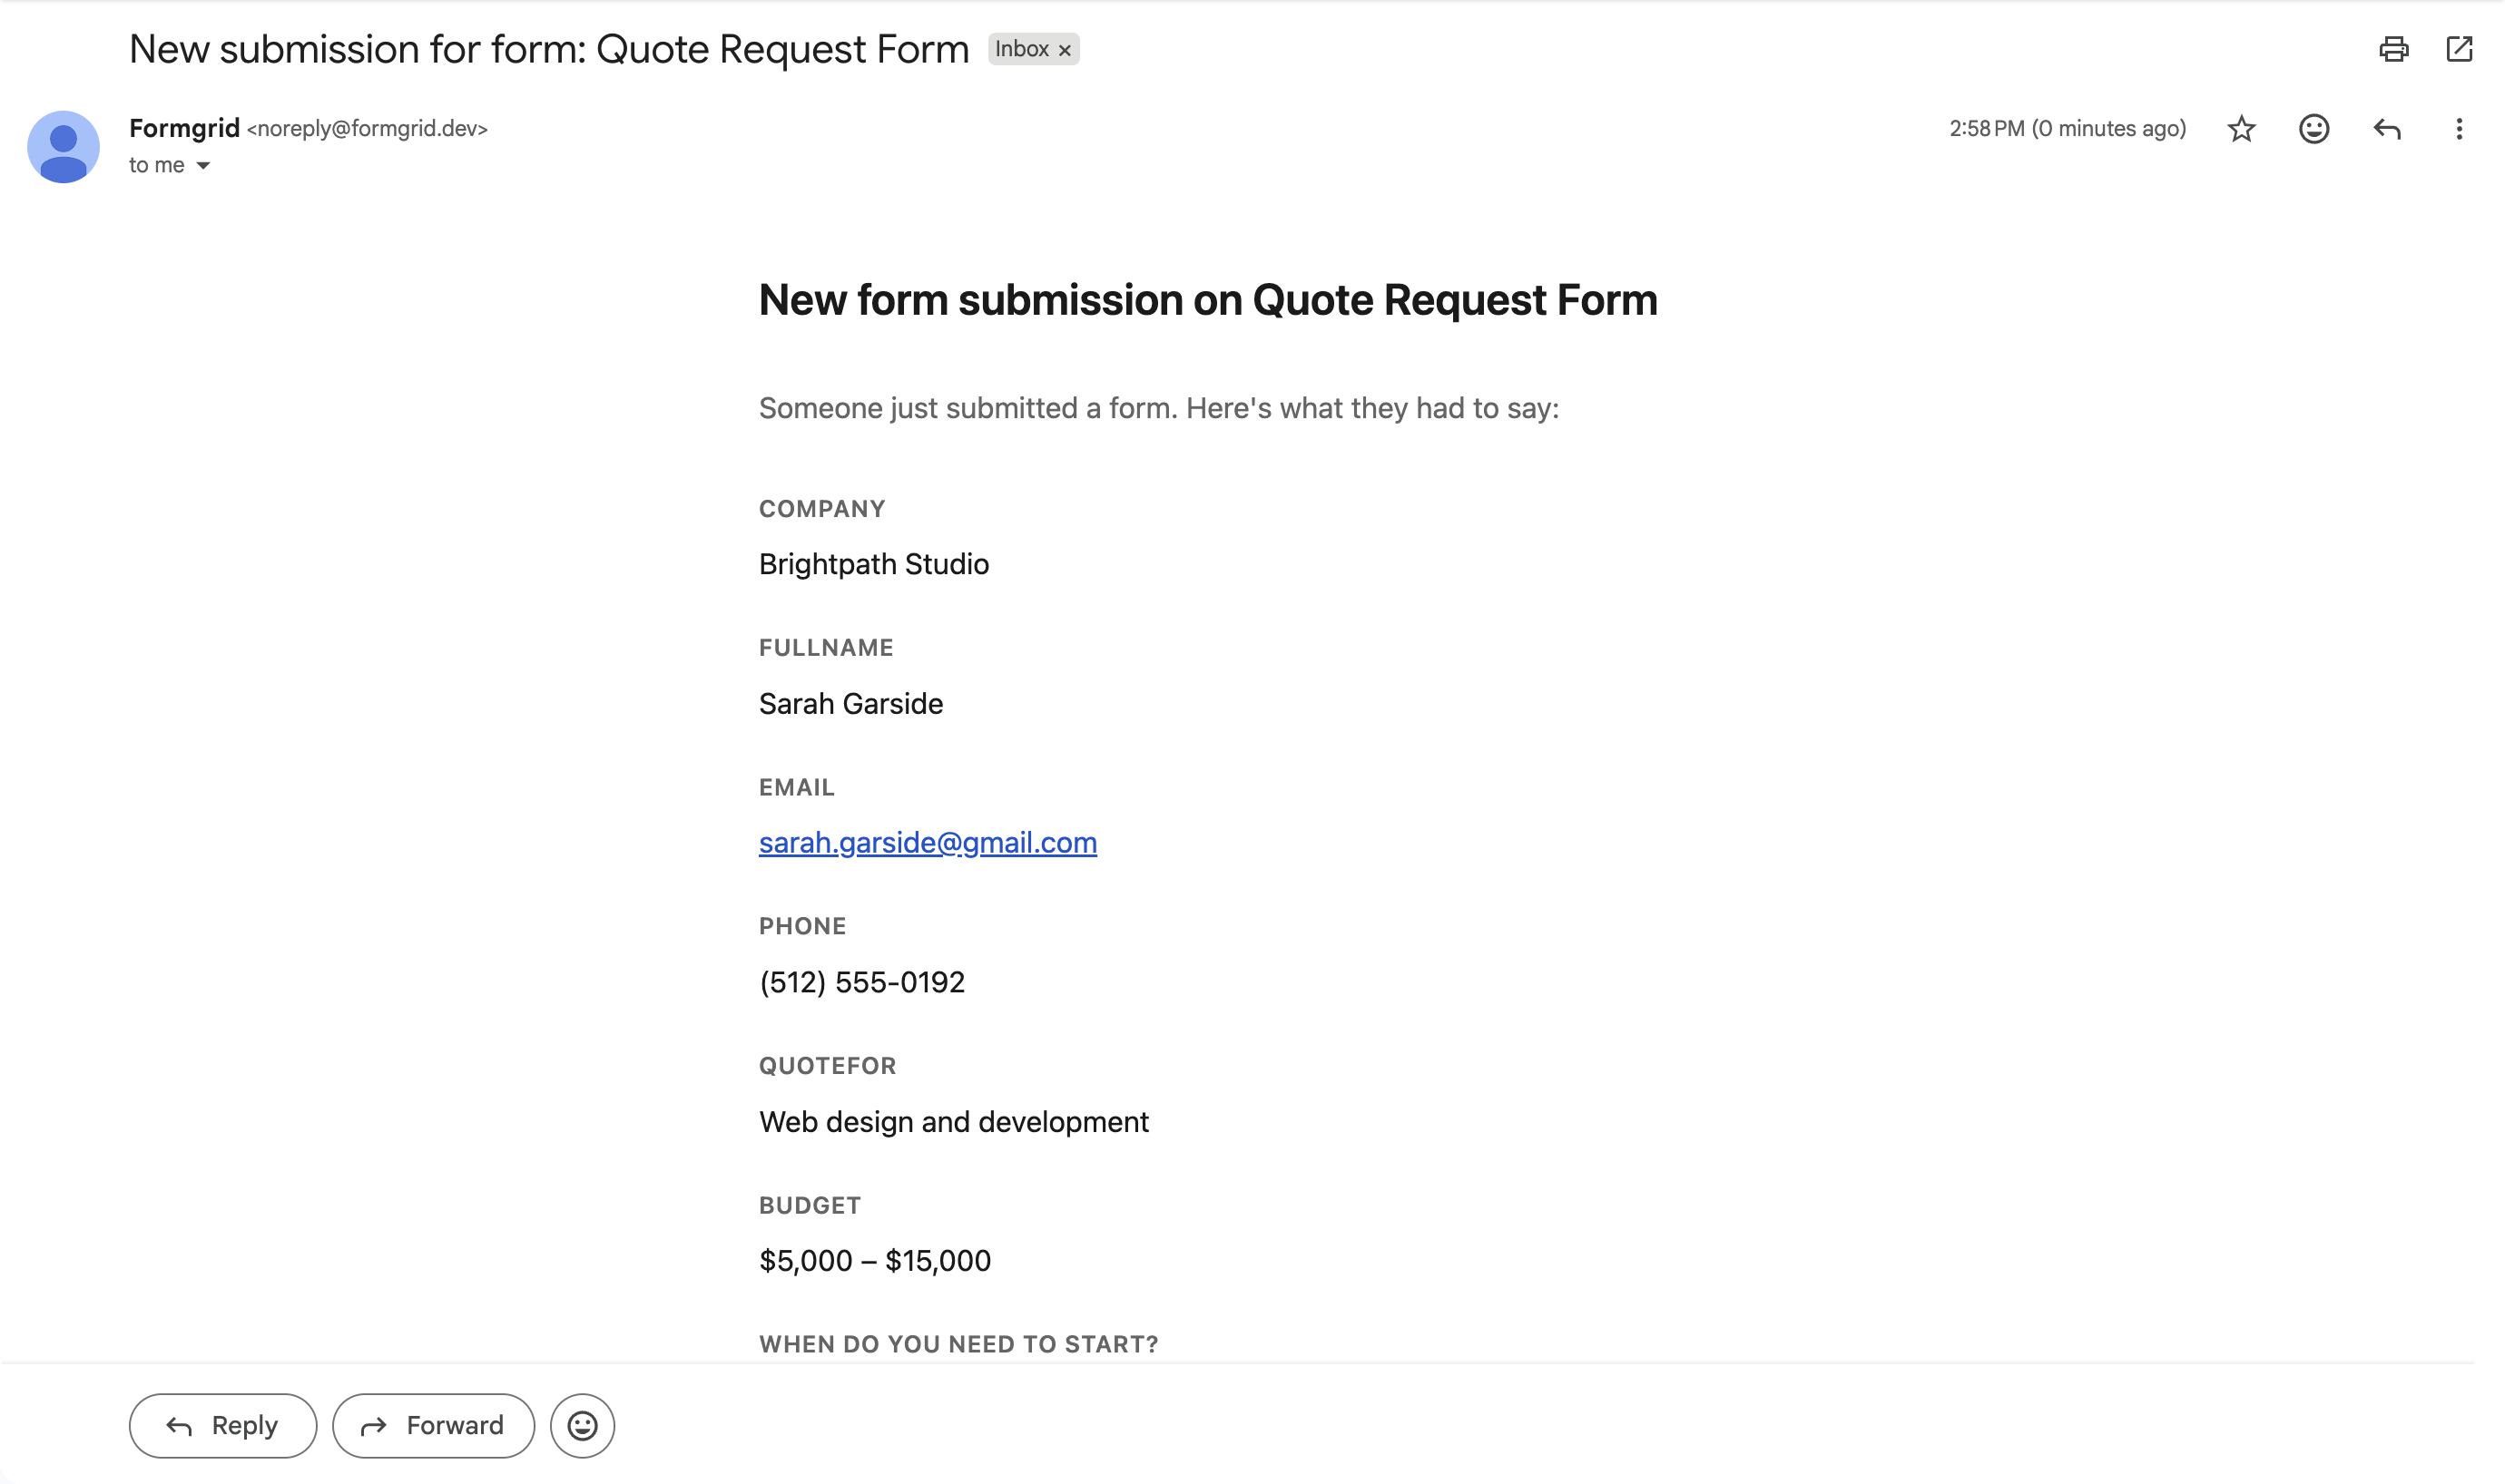Click the COMPANY field label

tap(821, 509)
